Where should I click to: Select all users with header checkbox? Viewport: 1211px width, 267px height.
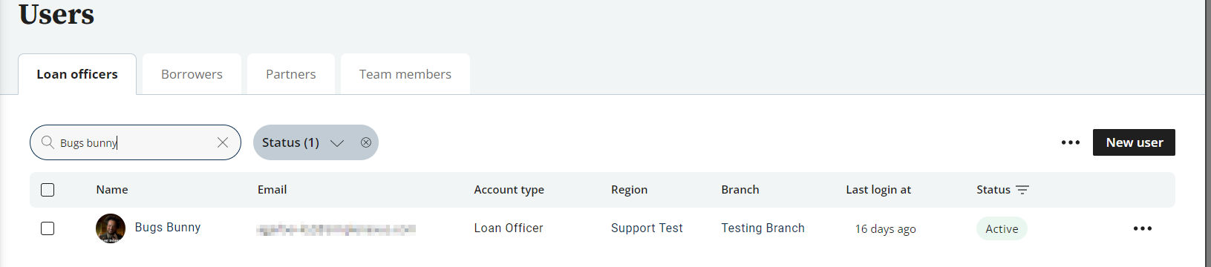pos(48,190)
